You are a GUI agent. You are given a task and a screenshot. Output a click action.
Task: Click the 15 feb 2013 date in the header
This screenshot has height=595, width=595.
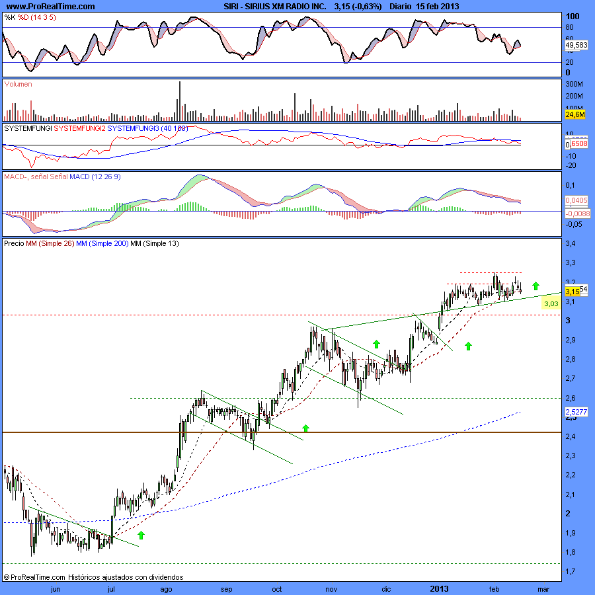click(x=437, y=7)
